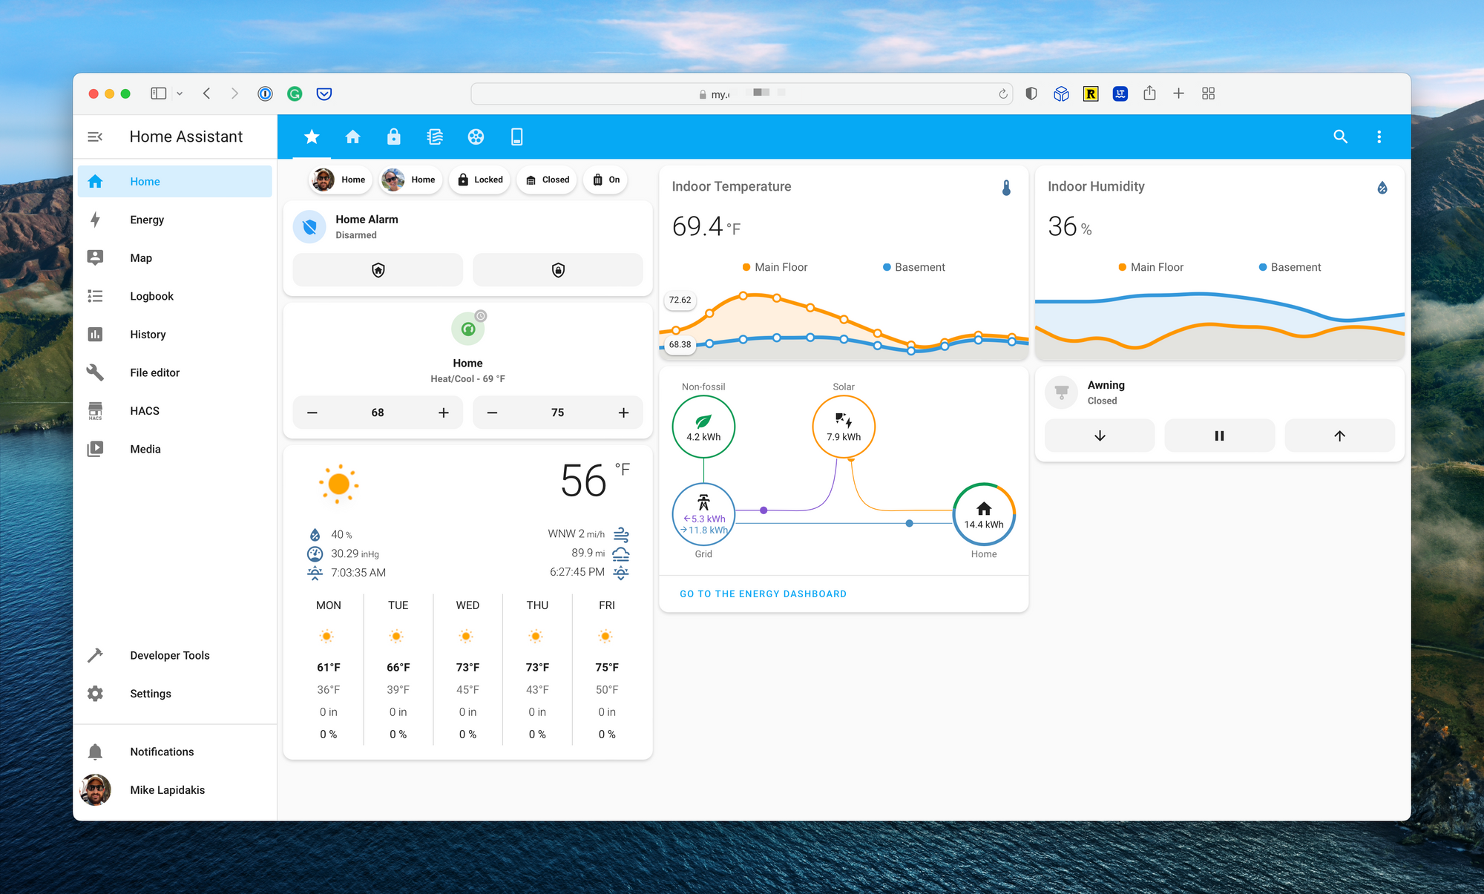Toggle the second alarm mode button
Viewport: 1484px width, 894px height.
coord(559,270)
